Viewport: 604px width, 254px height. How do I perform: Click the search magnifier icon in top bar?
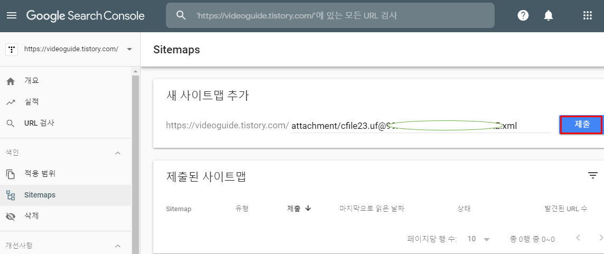coord(181,15)
